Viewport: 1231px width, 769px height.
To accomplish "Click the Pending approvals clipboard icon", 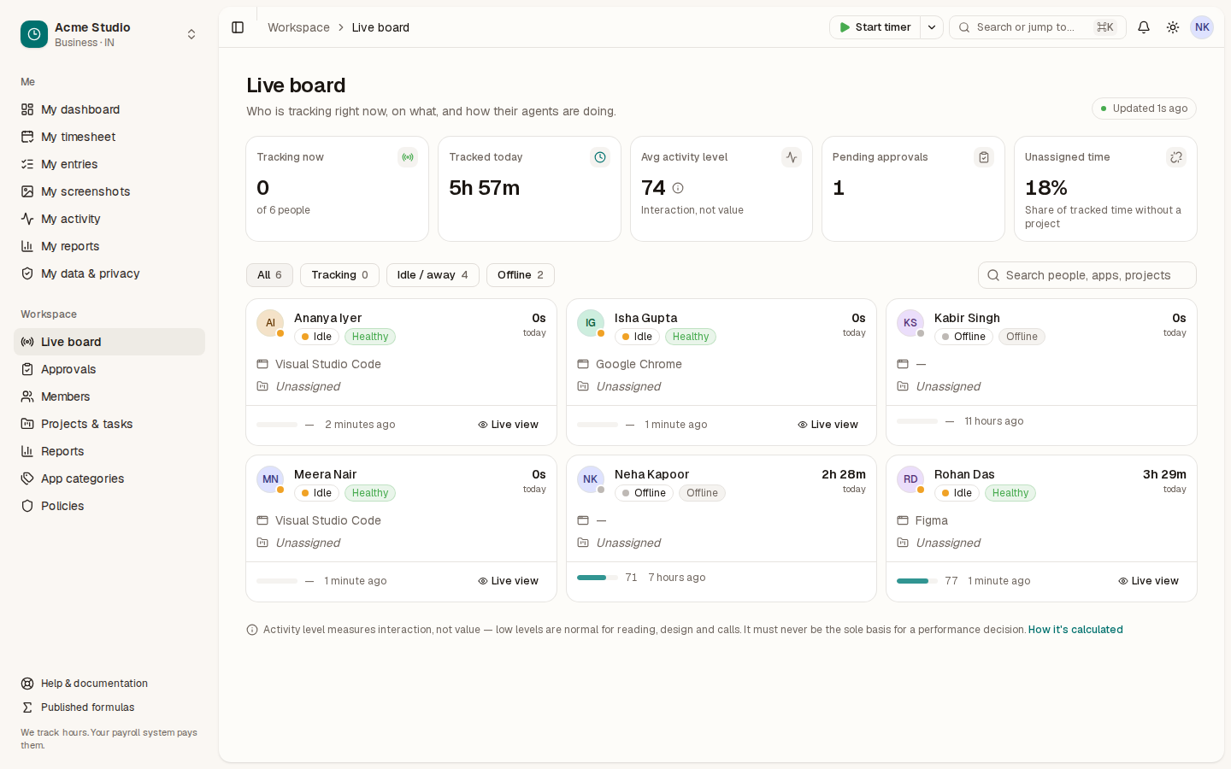I will coord(984,157).
